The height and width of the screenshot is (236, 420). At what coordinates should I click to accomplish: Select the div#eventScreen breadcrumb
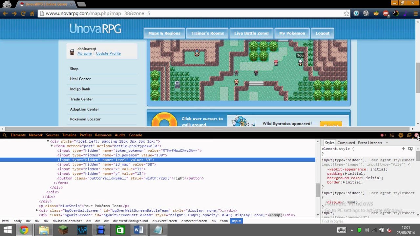click(195, 221)
